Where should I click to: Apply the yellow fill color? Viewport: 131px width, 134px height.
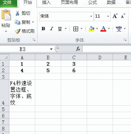click(x=91, y=29)
